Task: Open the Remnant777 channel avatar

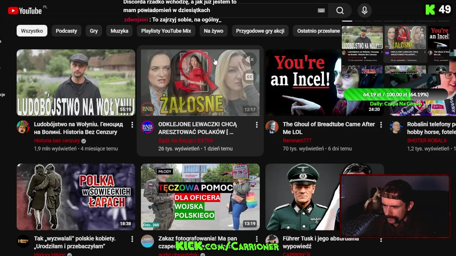Action: pos(272,127)
